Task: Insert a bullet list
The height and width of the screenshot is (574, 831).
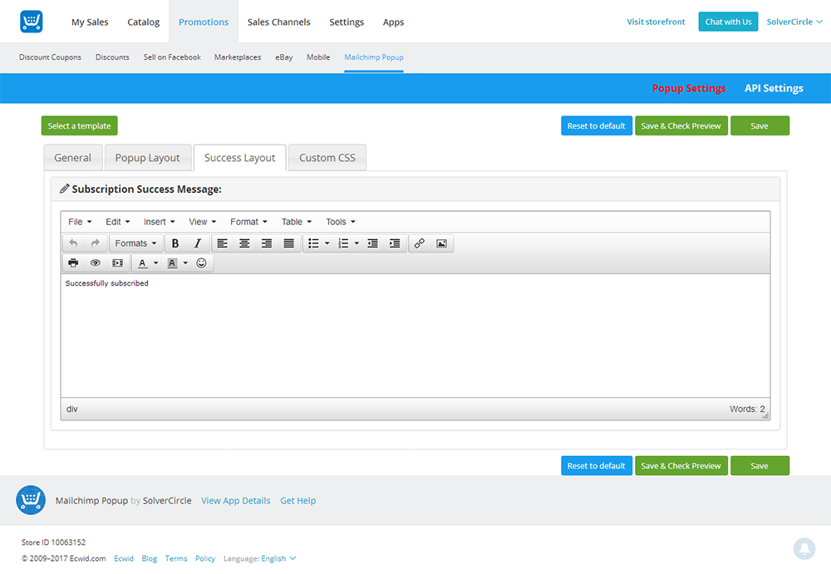Action: click(314, 243)
